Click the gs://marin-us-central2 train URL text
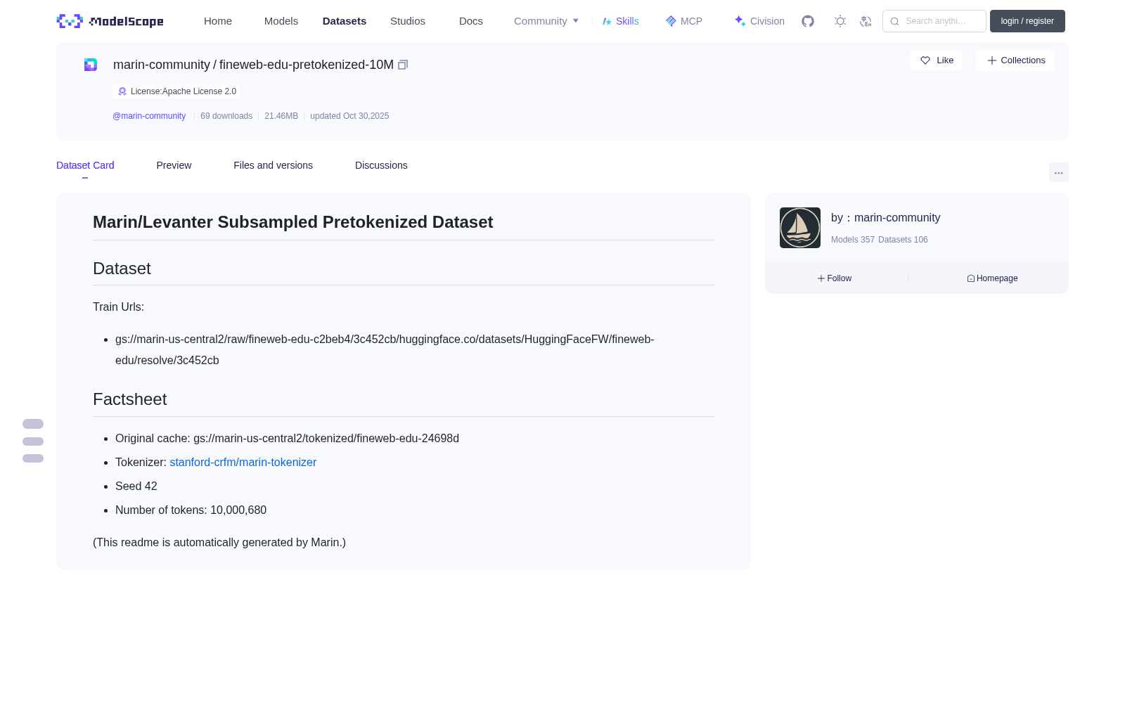1125x703 pixels. pos(385,350)
